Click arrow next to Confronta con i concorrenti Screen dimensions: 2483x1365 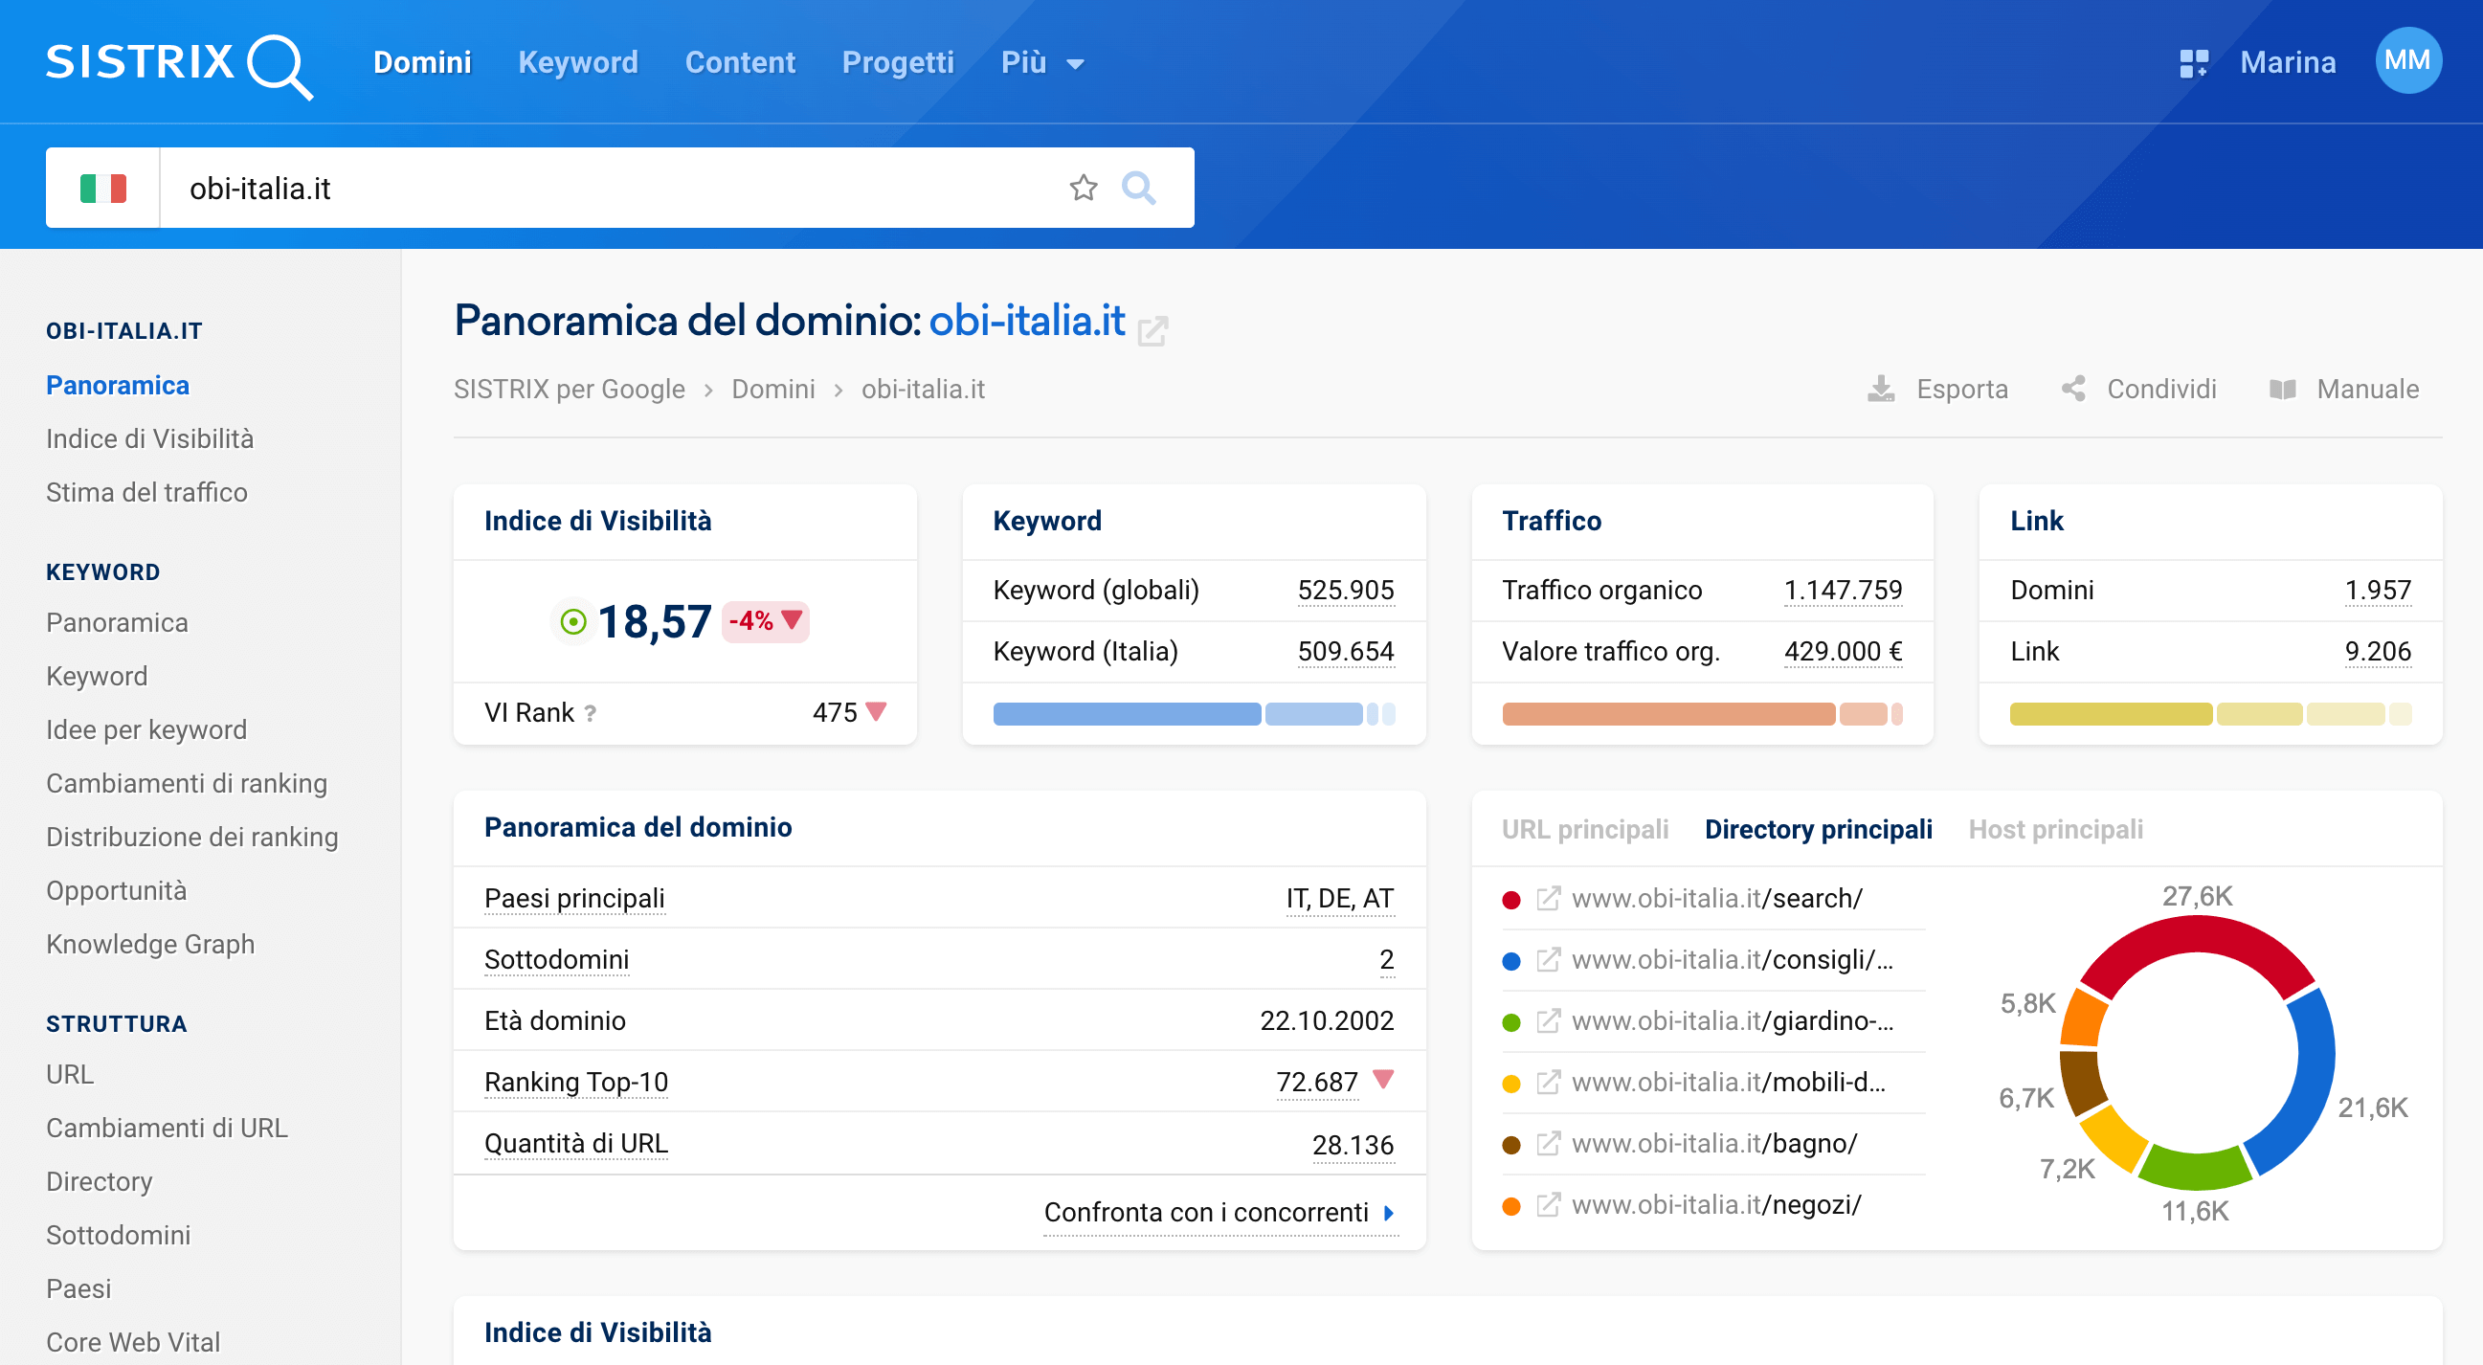pyautogui.click(x=1389, y=1213)
